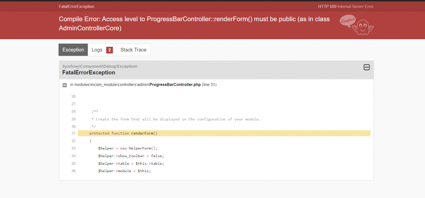Click the HTTP 500 Internal Server Error label
The image size is (425, 198).
click(346, 6)
